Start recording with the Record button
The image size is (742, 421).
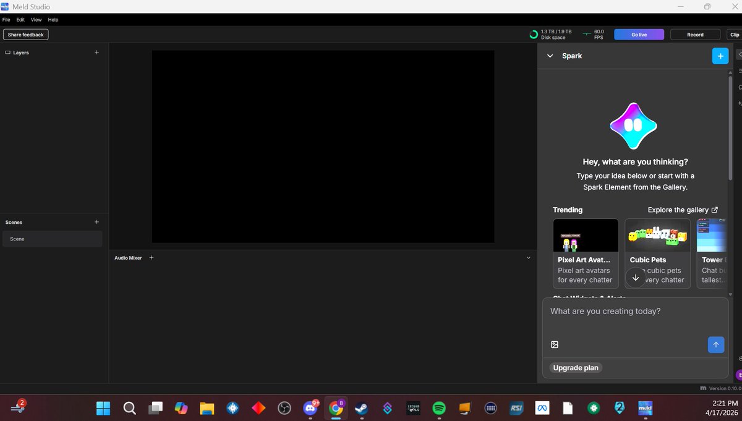click(695, 35)
